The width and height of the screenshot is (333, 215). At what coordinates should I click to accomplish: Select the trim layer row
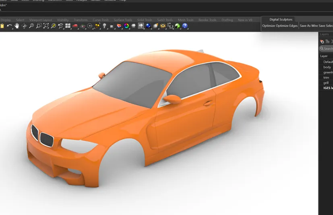326,78
